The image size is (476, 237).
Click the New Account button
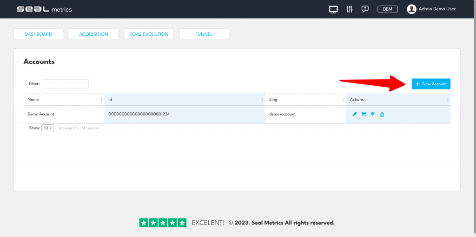pyautogui.click(x=431, y=84)
